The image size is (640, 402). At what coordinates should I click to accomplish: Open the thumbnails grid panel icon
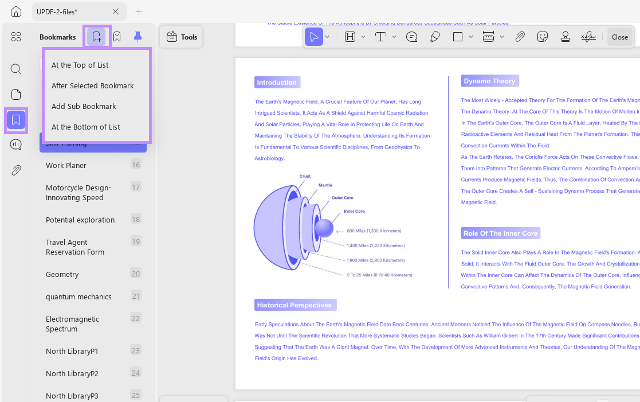click(16, 37)
